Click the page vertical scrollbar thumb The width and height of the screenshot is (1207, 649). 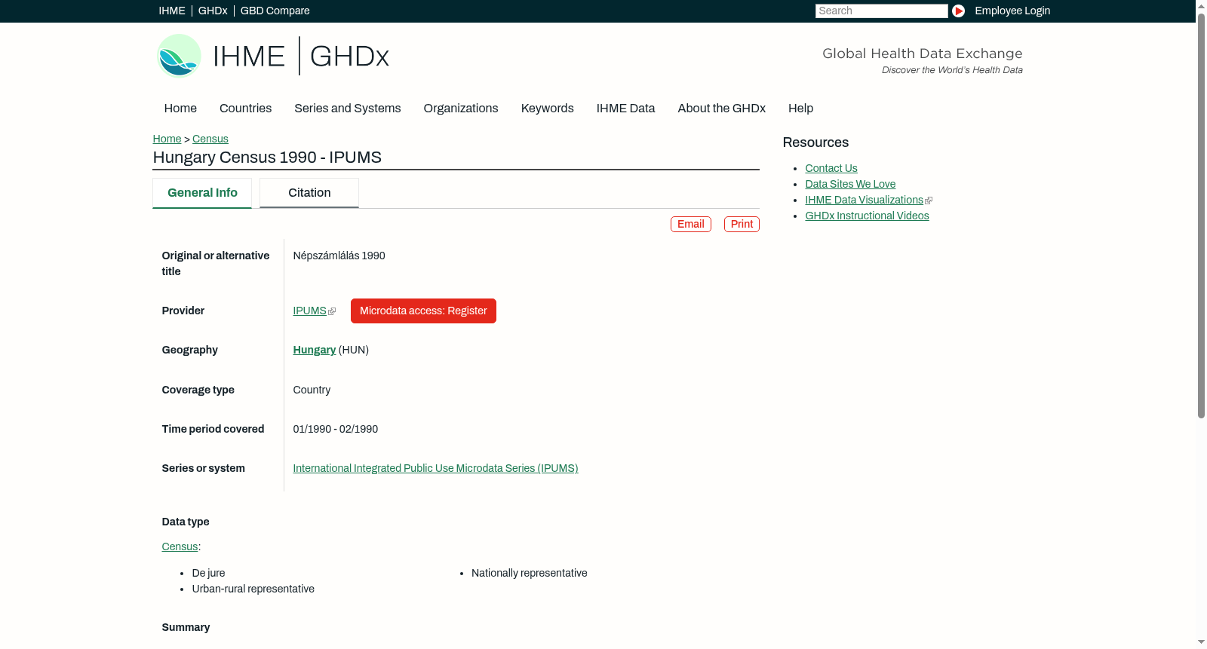(1201, 215)
